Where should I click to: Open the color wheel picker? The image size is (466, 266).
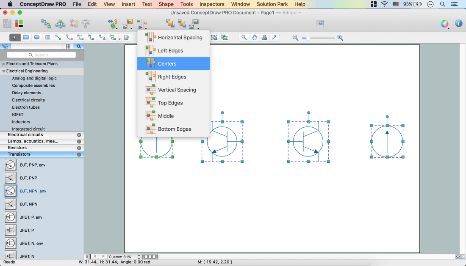(x=444, y=24)
